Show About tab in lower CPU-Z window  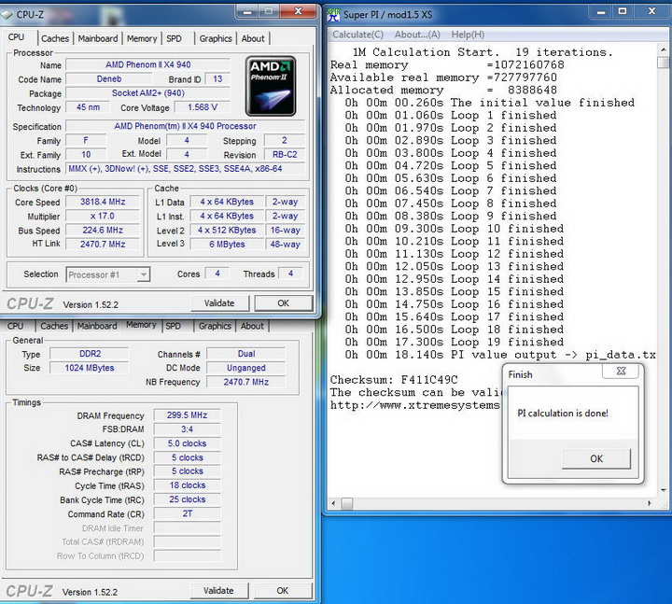pos(252,326)
